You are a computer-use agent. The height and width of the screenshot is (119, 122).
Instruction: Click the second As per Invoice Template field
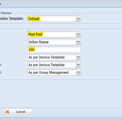(x=52, y=65)
